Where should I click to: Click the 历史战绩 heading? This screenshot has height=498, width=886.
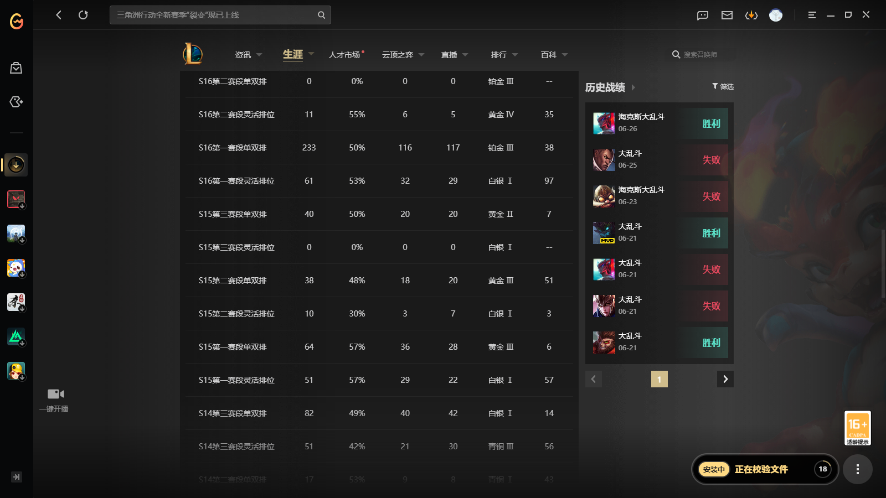click(x=605, y=87)
